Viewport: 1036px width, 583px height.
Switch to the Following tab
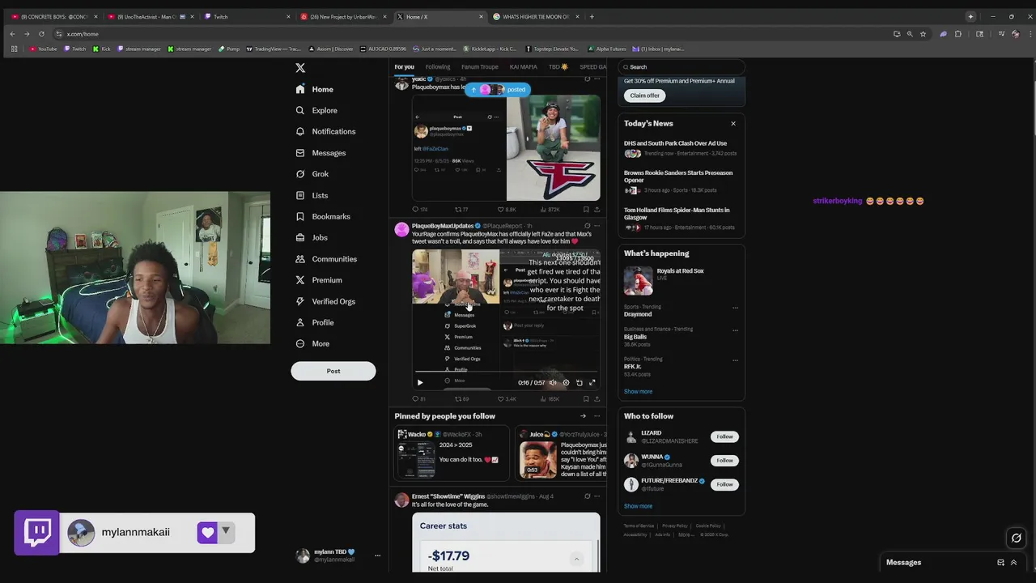tap(438, 67)
